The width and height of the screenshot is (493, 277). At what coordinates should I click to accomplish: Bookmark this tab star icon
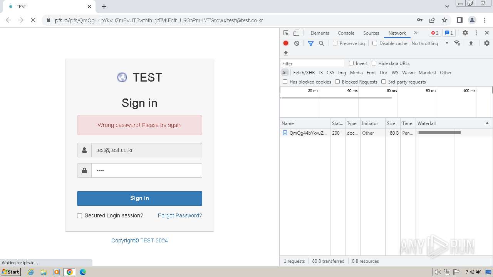(x=444, y=20)
